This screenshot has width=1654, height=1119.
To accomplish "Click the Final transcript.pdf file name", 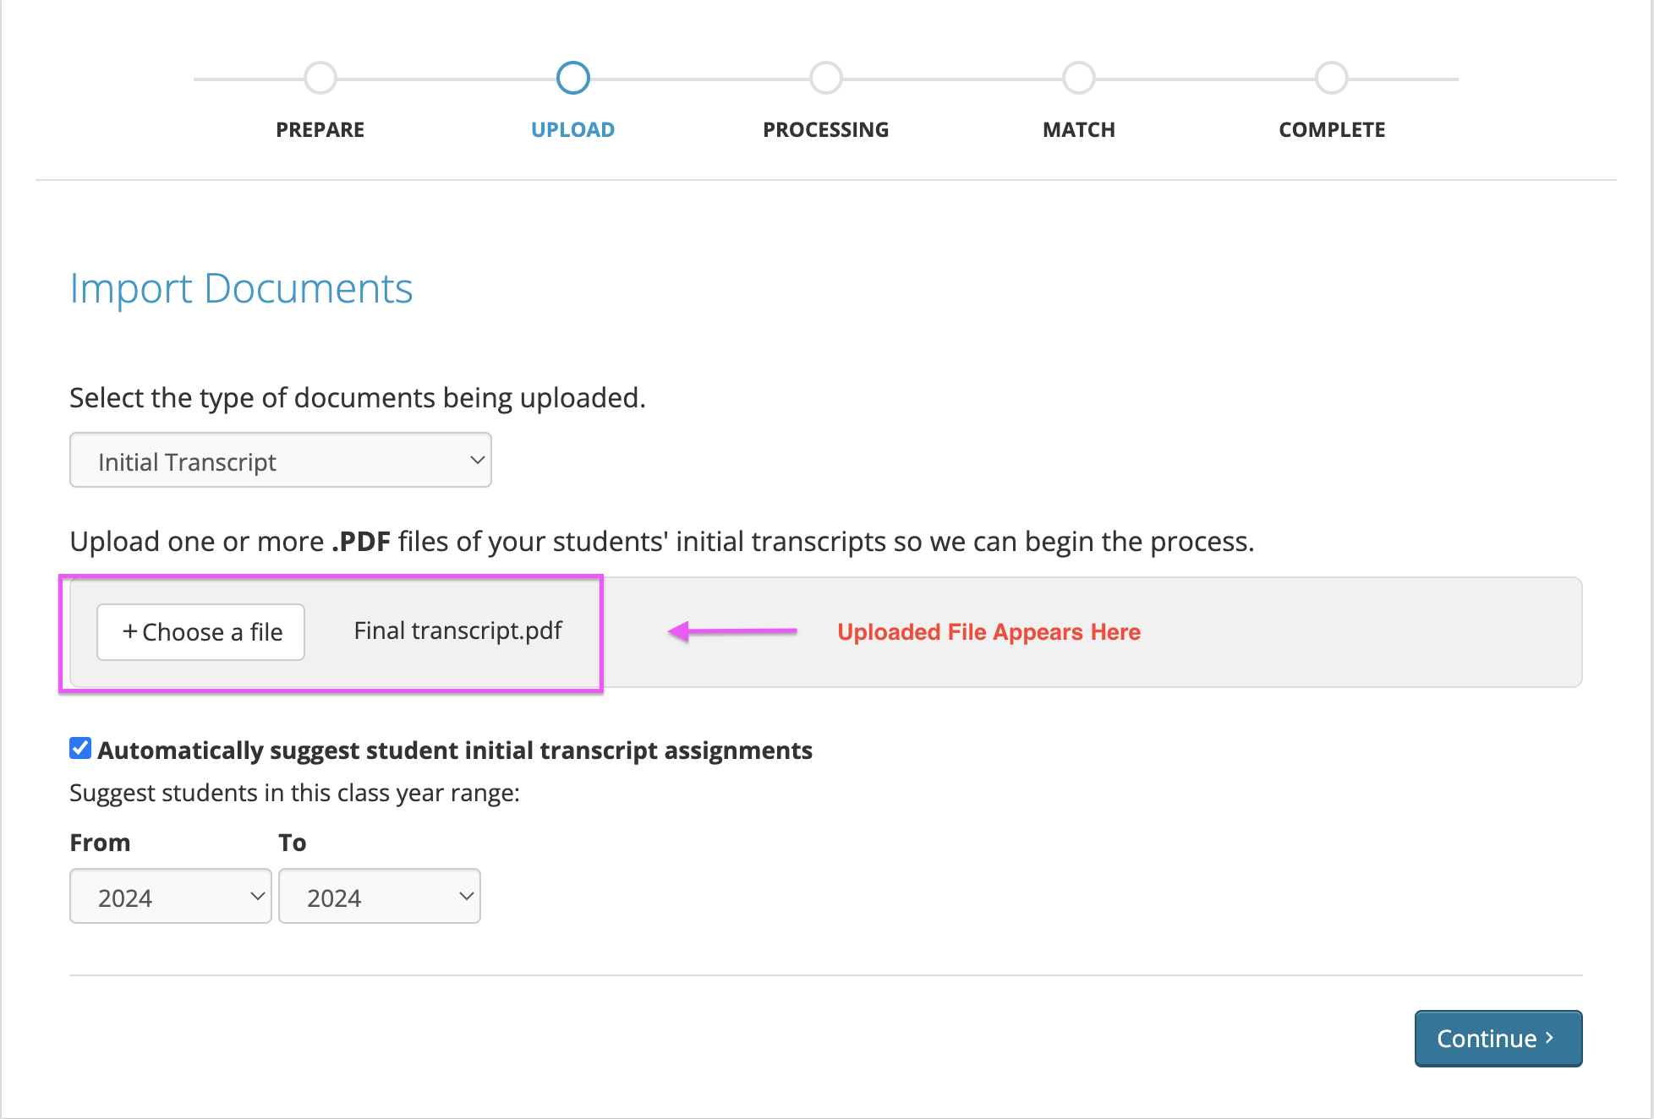I will click(x=458, y=630).
